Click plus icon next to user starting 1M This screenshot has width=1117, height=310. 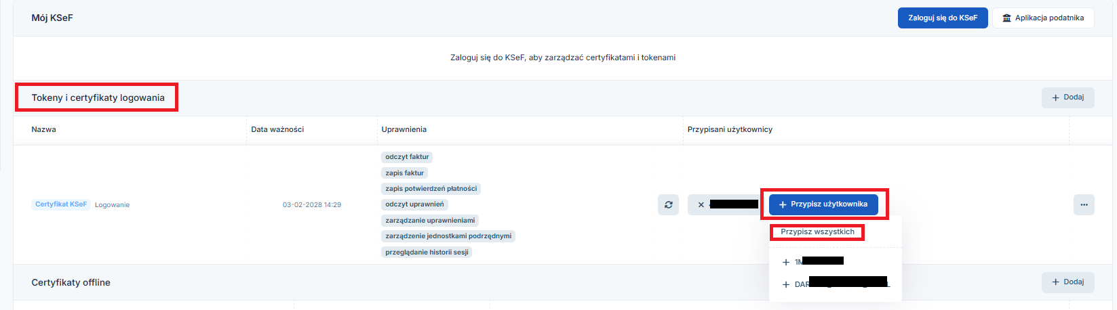click(x=786, y=262)
